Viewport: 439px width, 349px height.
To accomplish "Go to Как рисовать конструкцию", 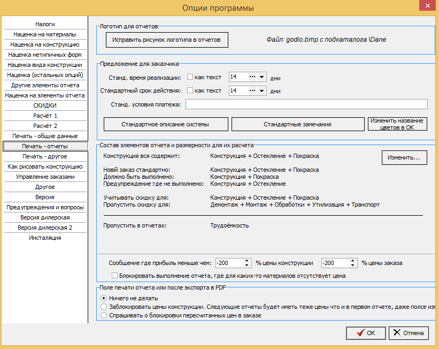I will click(45, 166).
